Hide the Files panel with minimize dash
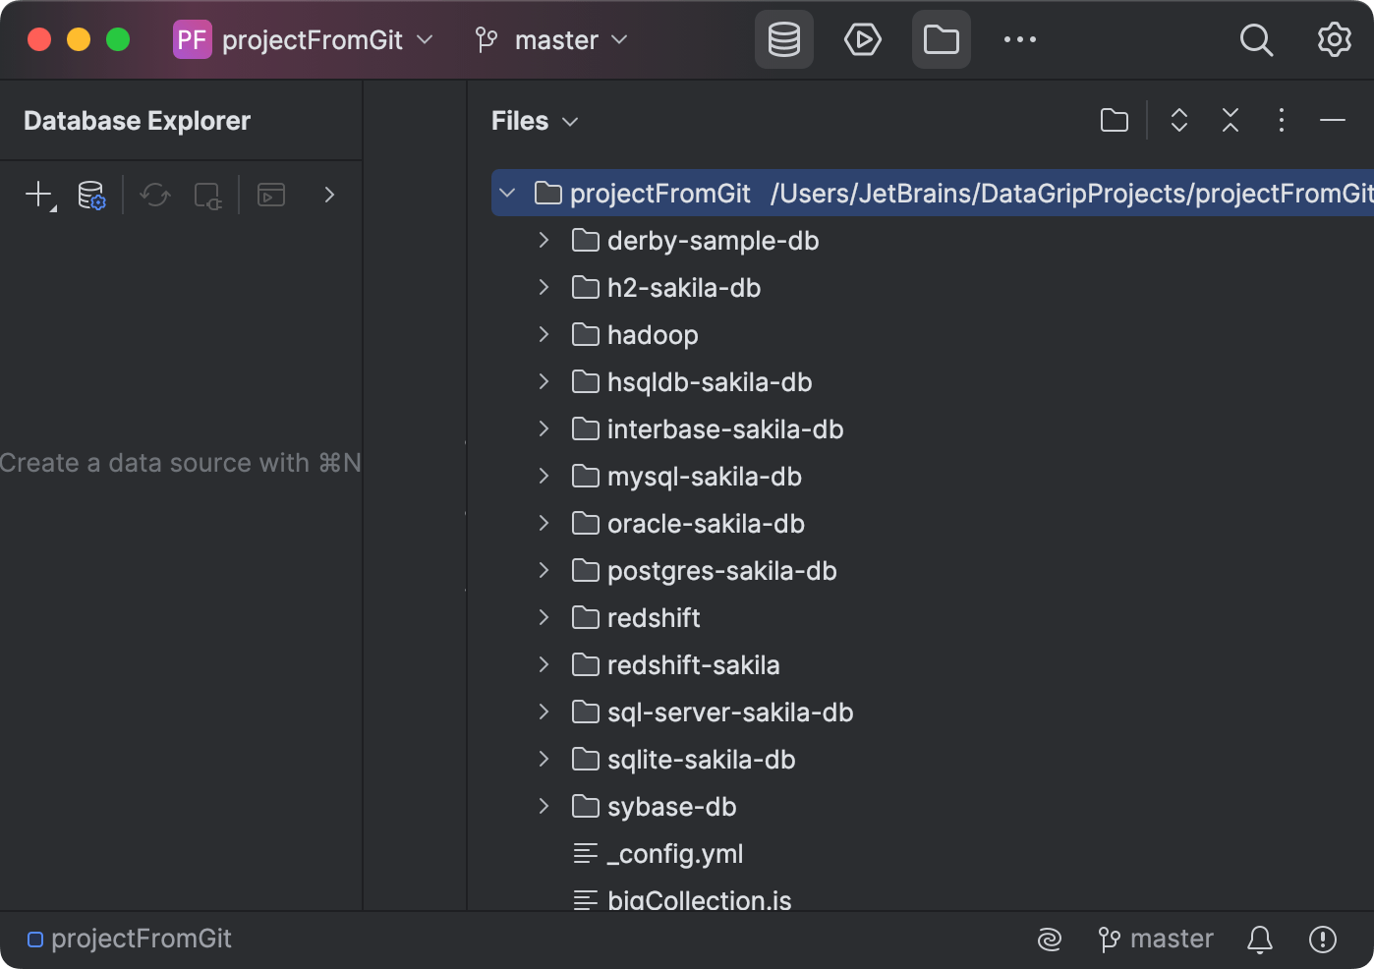1374x969 pixels. pyautogui.click(x=1332, y=121)
